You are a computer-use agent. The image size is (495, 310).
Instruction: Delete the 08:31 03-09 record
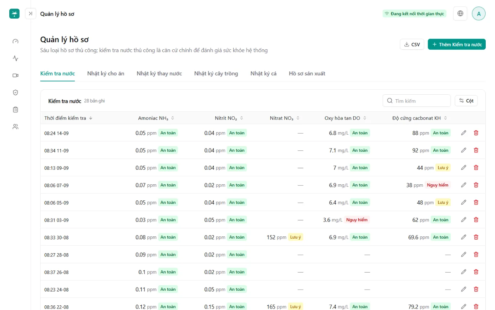point(476,220)
